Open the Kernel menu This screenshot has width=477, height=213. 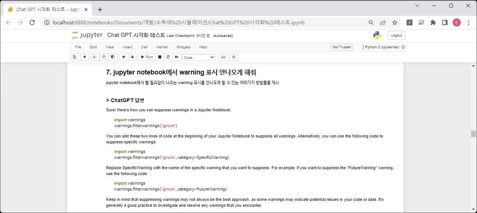(162, 47)
